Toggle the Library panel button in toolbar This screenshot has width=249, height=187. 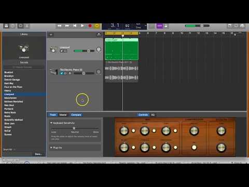pos(6,26)
